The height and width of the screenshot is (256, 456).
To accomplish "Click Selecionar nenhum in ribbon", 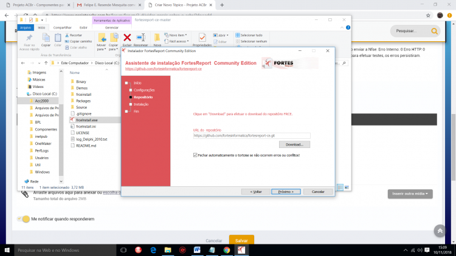I will click(x=251, y=41).
